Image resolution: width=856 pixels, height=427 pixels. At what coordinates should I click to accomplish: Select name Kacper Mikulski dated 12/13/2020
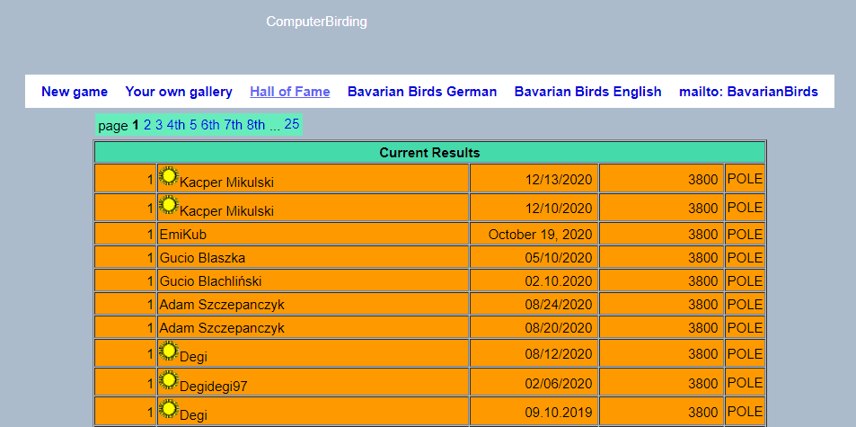[x=226, y=182]
